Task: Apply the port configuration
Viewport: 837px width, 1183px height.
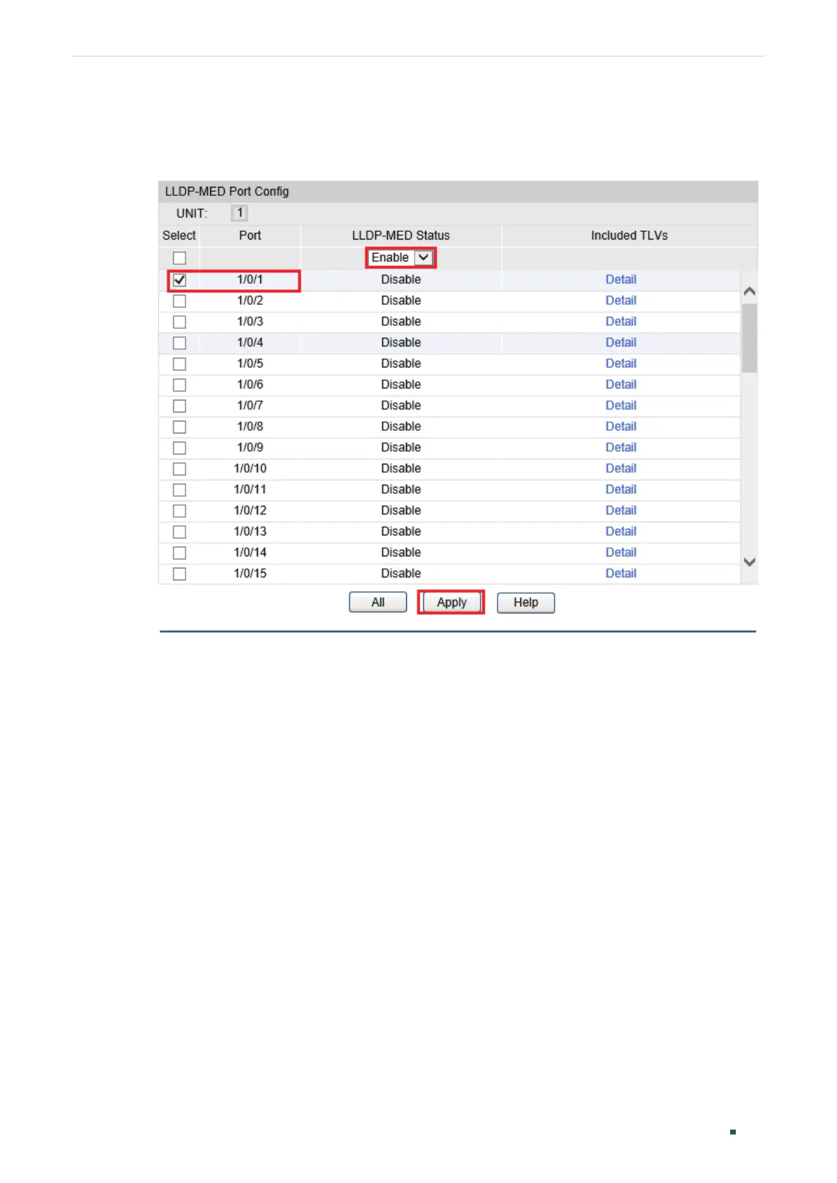Action: [x=451, y=603]
